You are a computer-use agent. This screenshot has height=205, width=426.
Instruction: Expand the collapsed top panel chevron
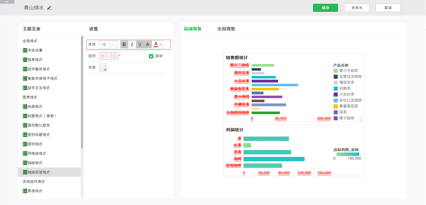7,2
